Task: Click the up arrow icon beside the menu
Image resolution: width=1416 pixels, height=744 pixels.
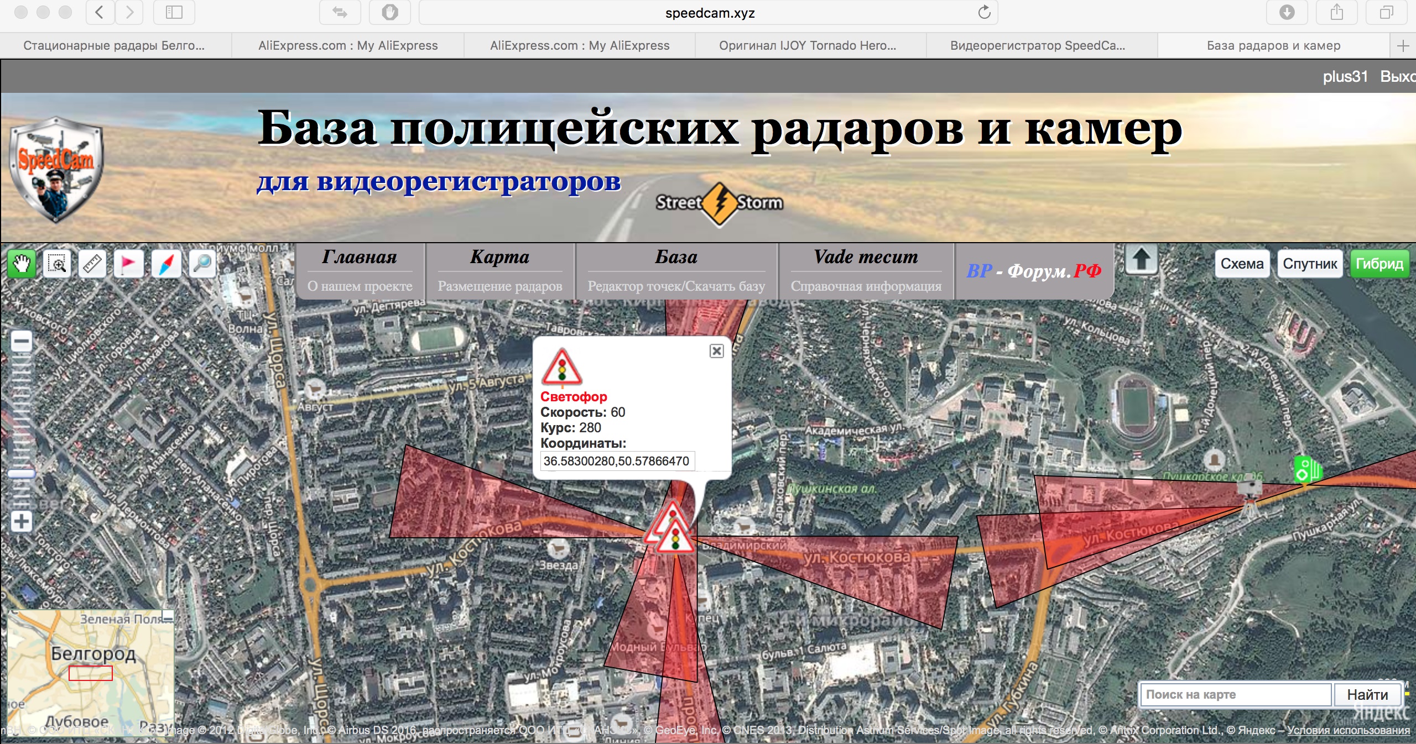Action: [1142, 260]
